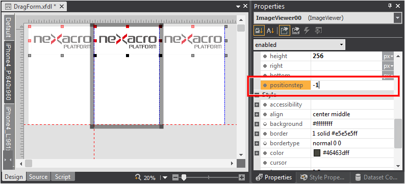Image resolution: width=405 pixels, height=184 pixels.
Task: Click zoom-out minus icon
Action: point(175,177)
